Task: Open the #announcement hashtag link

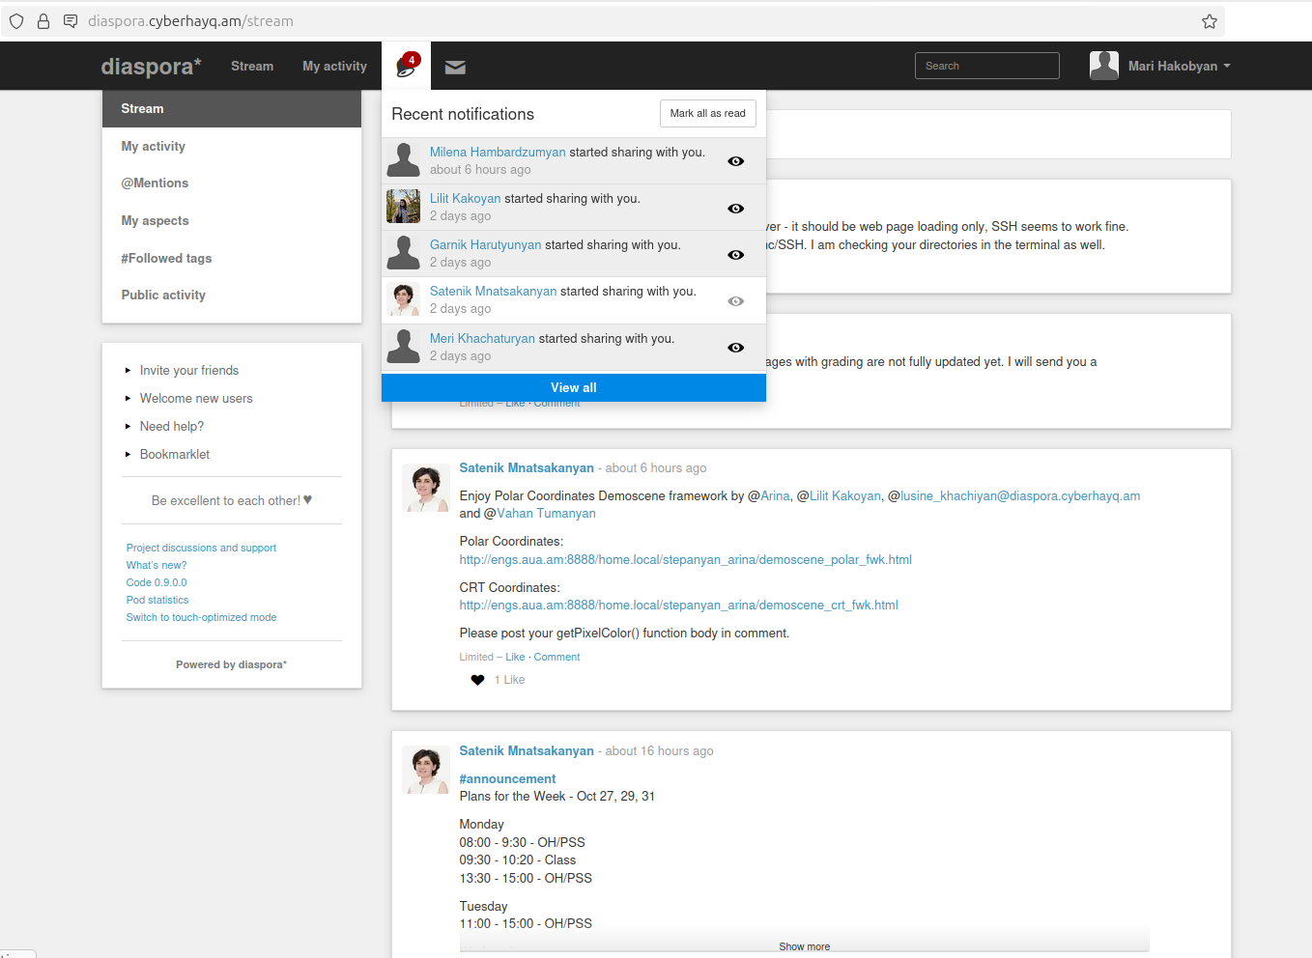Action: pos(507,779)
